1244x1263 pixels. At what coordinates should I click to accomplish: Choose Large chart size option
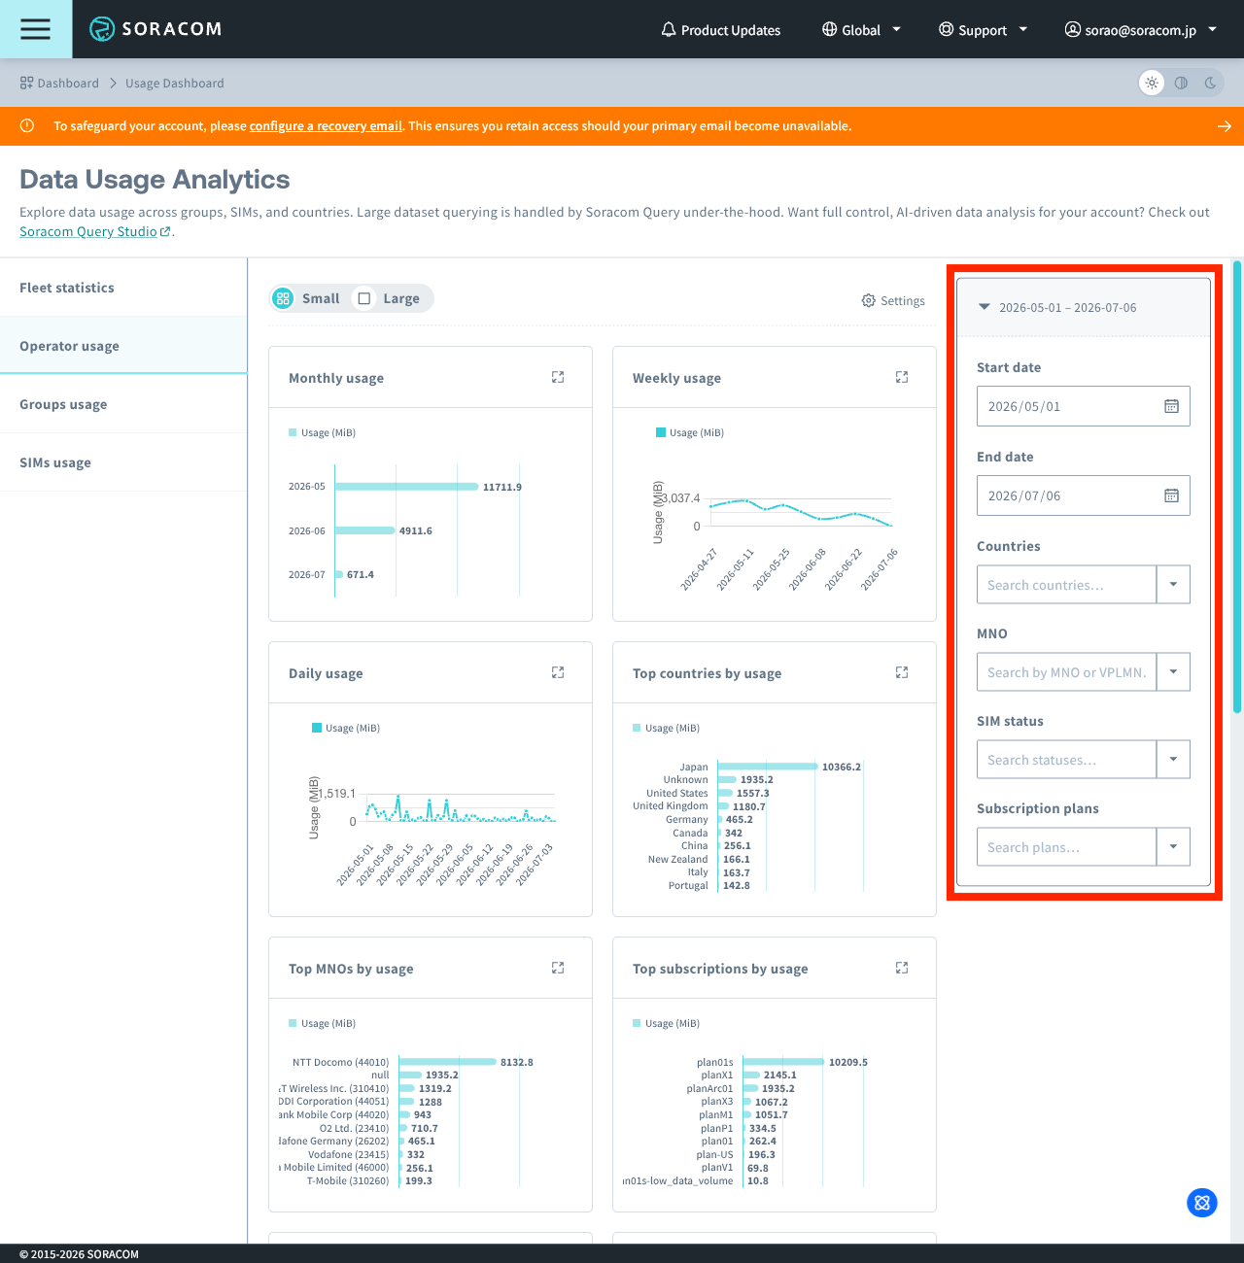pyautogui.click(x=389, y=298)
